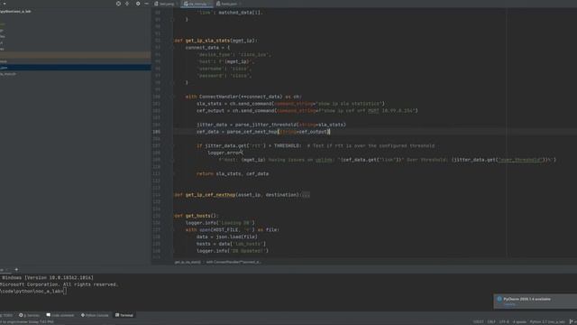Click the project root folder noc_a_lab
Screen dimensions: 577x325
15,12
